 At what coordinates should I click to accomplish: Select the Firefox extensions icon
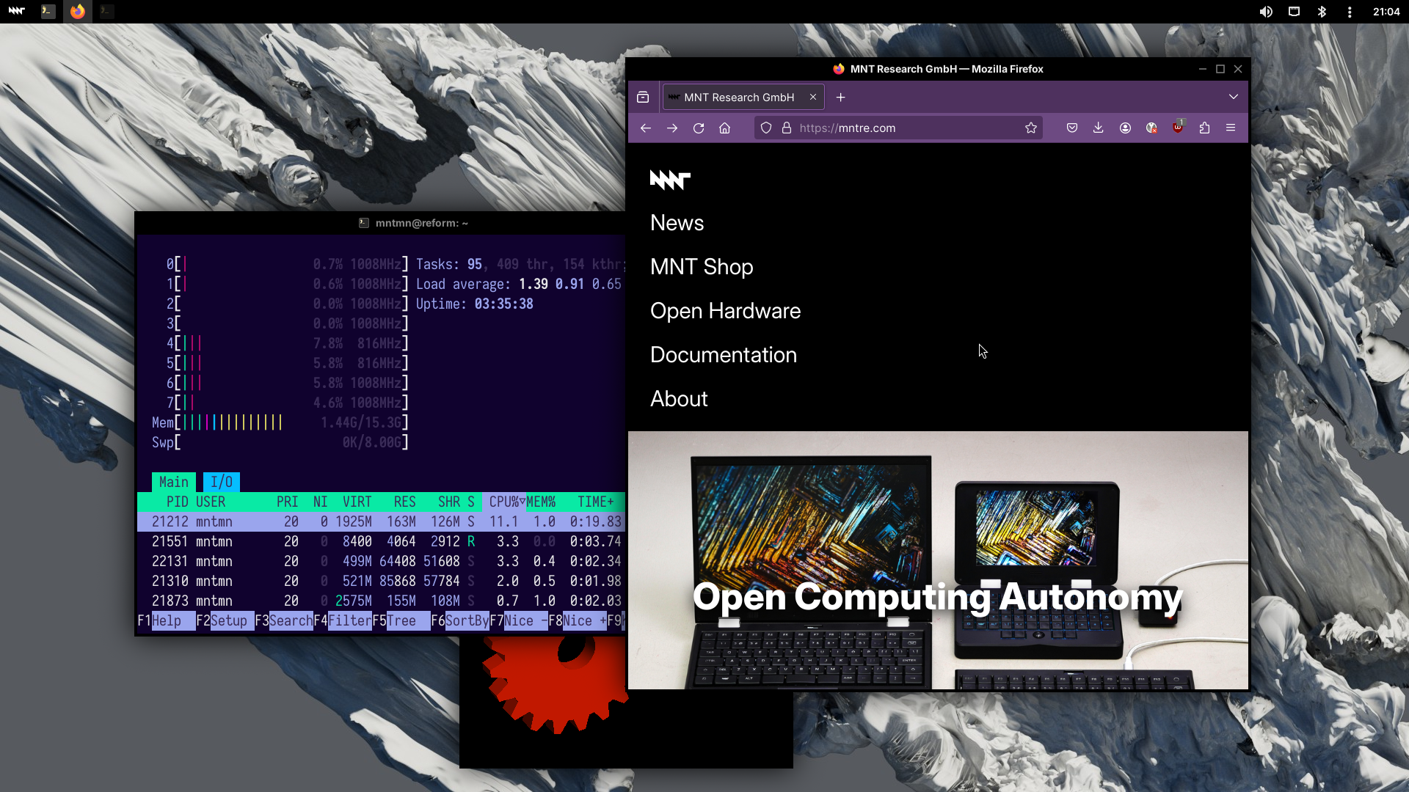[x=1205, y=128]
